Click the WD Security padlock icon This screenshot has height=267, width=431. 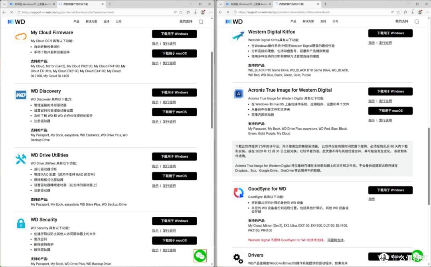[x=21, y=223]
